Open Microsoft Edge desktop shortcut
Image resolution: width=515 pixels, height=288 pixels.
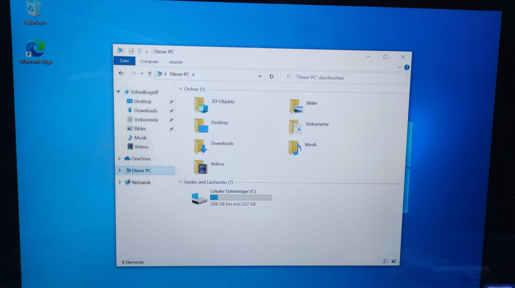click(x=36, y=51)
